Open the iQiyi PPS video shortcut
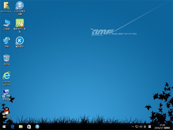Image resolution: width=173 pixels, height=130 pixels. 20,23
